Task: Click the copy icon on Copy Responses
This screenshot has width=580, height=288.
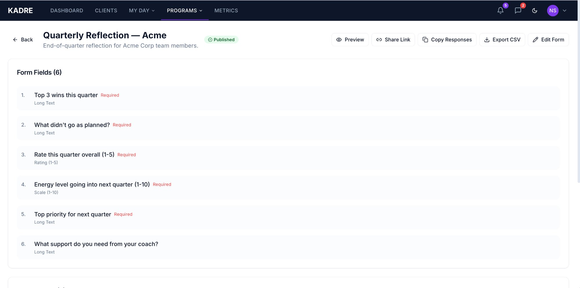Action: coord(425,39)
